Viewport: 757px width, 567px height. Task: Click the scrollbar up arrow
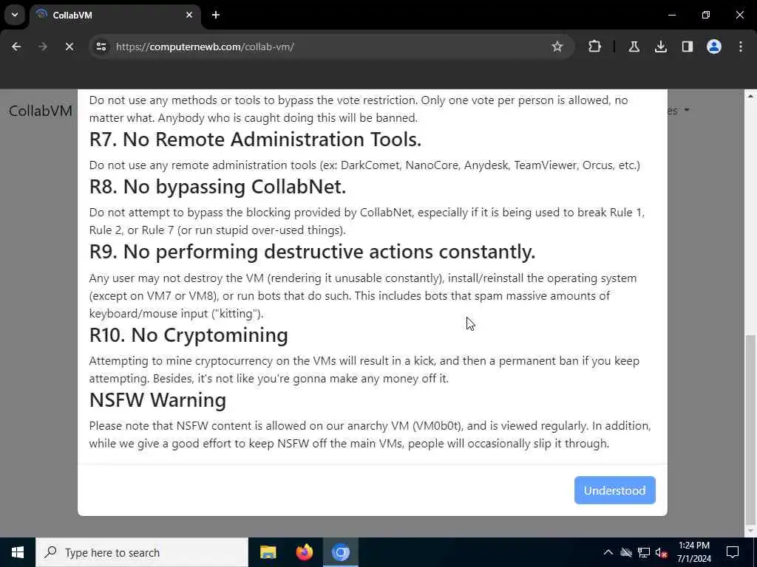point(750,97)
